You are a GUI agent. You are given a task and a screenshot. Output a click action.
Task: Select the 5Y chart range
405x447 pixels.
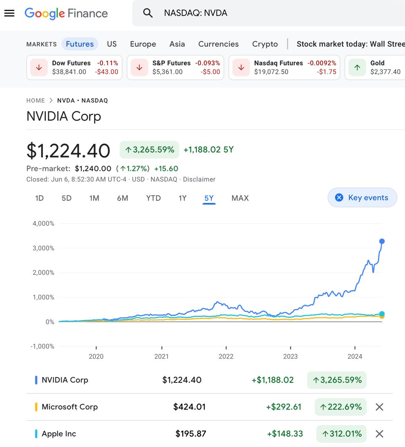[x=209, y=198]
